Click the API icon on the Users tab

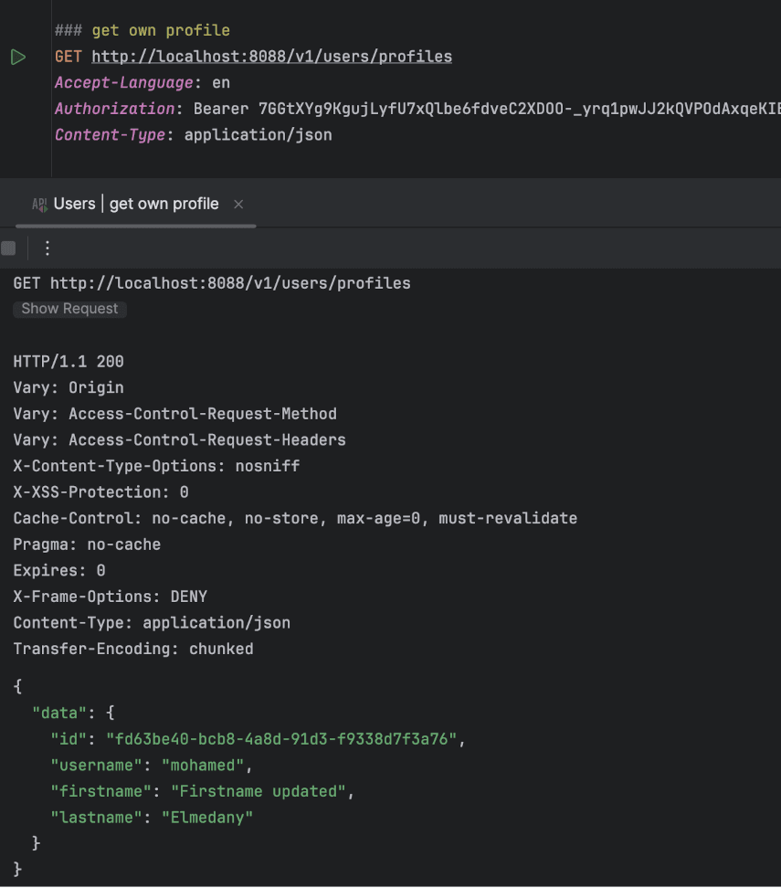(39, 204)
